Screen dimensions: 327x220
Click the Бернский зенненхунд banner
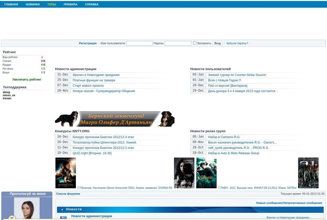(x=115, y=119)
